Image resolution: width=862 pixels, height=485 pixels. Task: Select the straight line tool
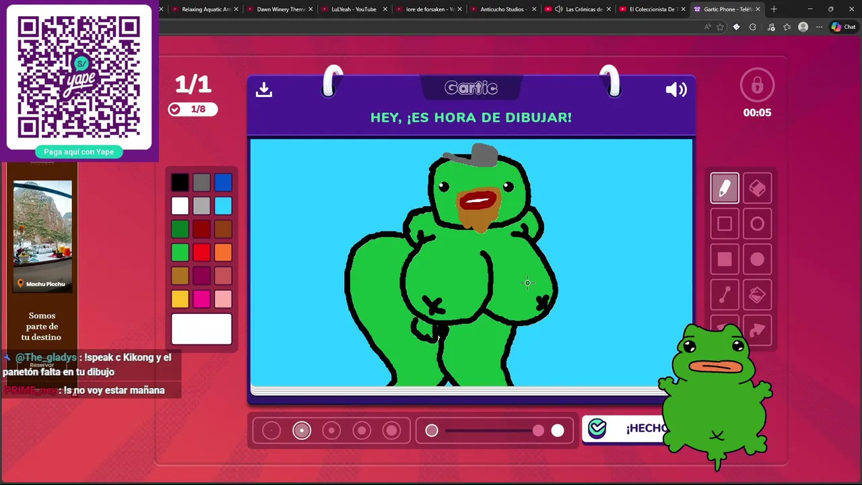[x=725, y=294]
